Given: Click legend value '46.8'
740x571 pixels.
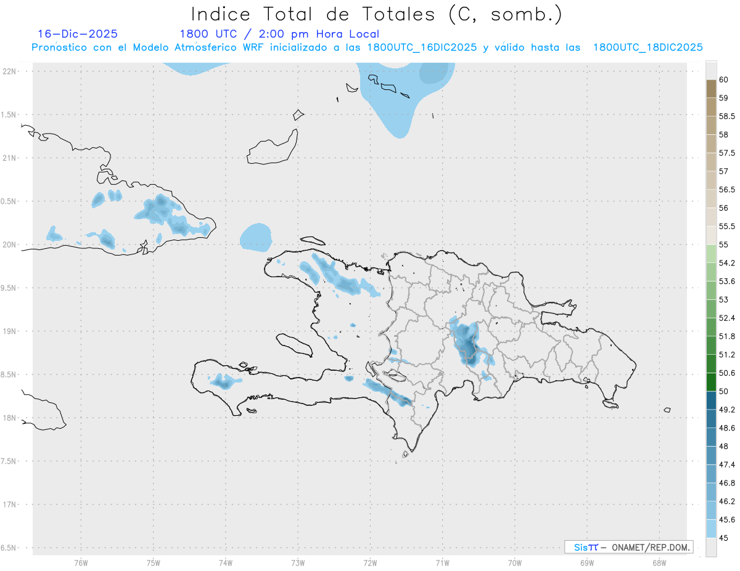Looking at the screenshot, I should pyautogui.click(x=727, y=483).
